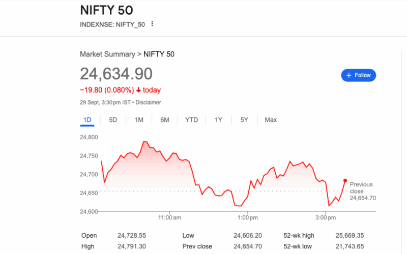View the 5Y chart range
Viewport: 407px width, 254px height.
244,120
